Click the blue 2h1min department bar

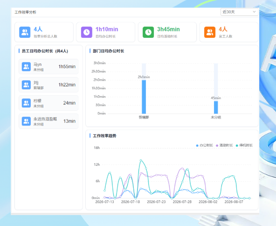point(144,97)
